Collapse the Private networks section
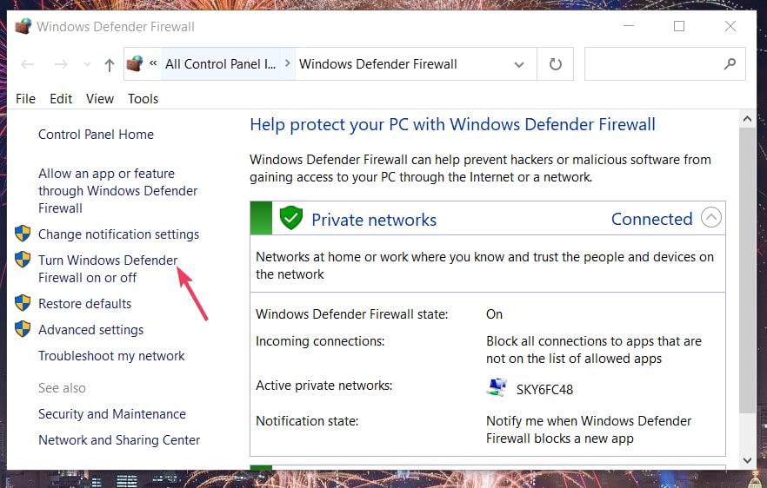Image resolution: width=767 pixels, height=488 pixels. (x=710, y=217)
